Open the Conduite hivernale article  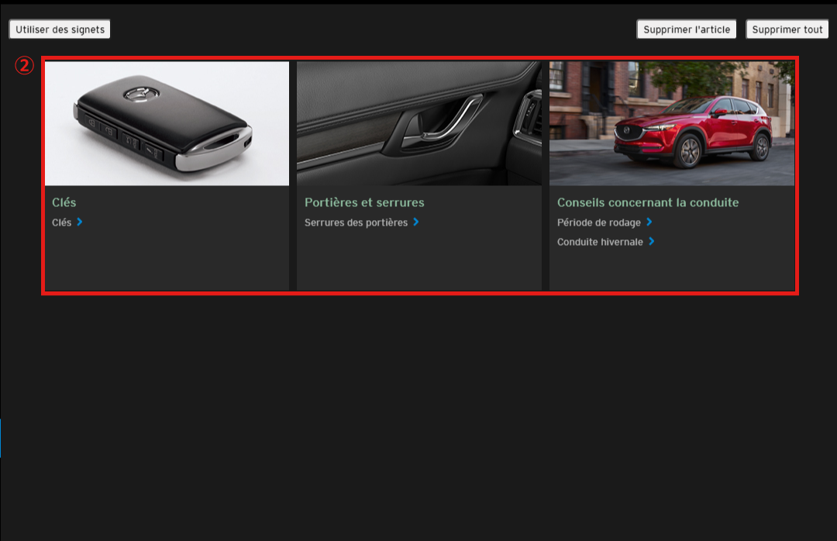600,242
